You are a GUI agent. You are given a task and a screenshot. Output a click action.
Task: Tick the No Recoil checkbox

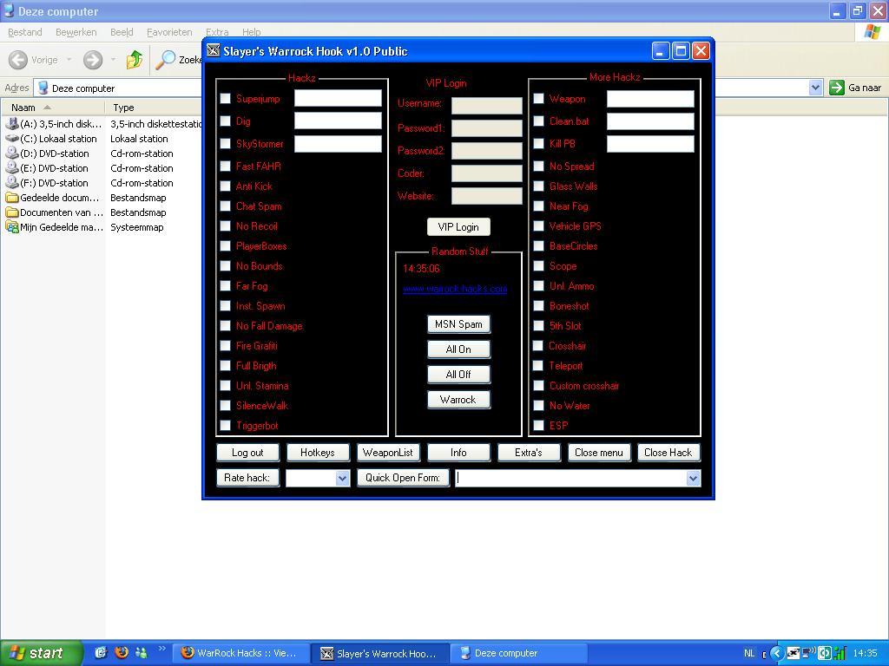click(225, 226)
